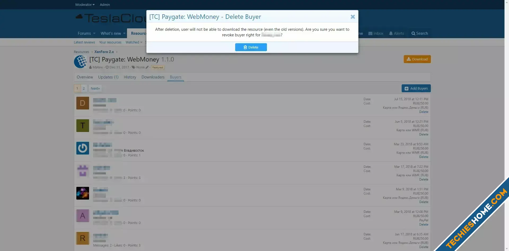Screen dimensions: 509x251
Task: Open Your resources sub-link
Action: (110, 42)
